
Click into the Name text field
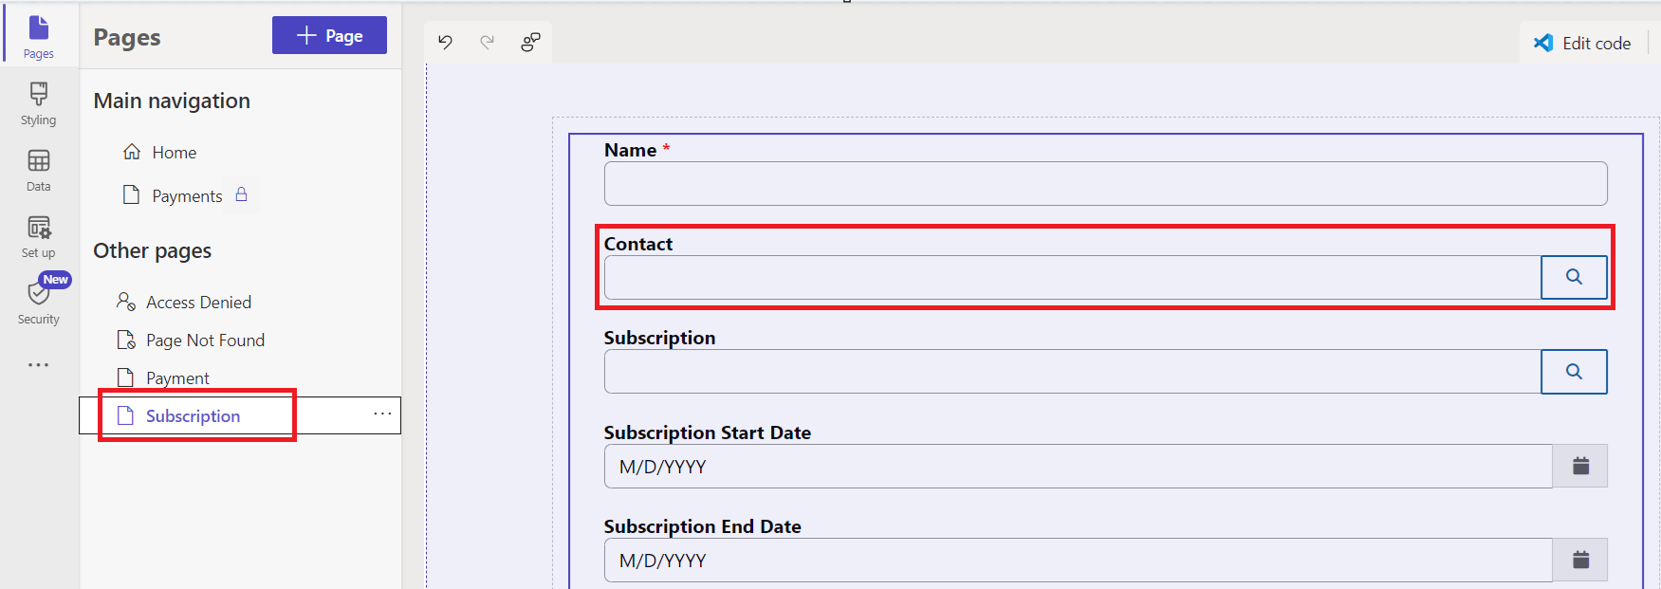1105,183
